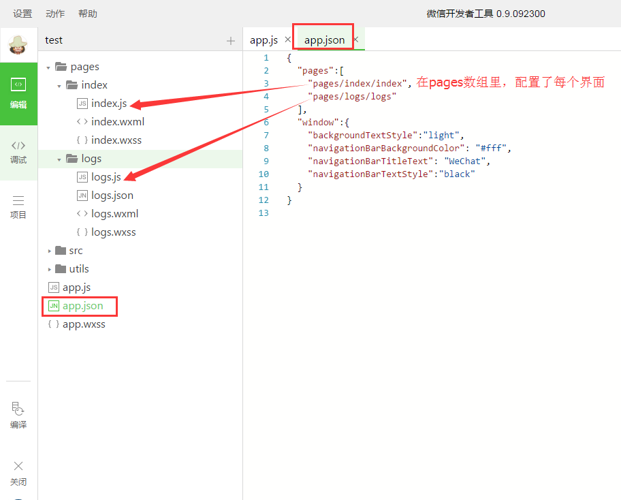This screenshot has height=500, width=621.
Task: Click the user avatar at top left
Action: coord(18,44)
